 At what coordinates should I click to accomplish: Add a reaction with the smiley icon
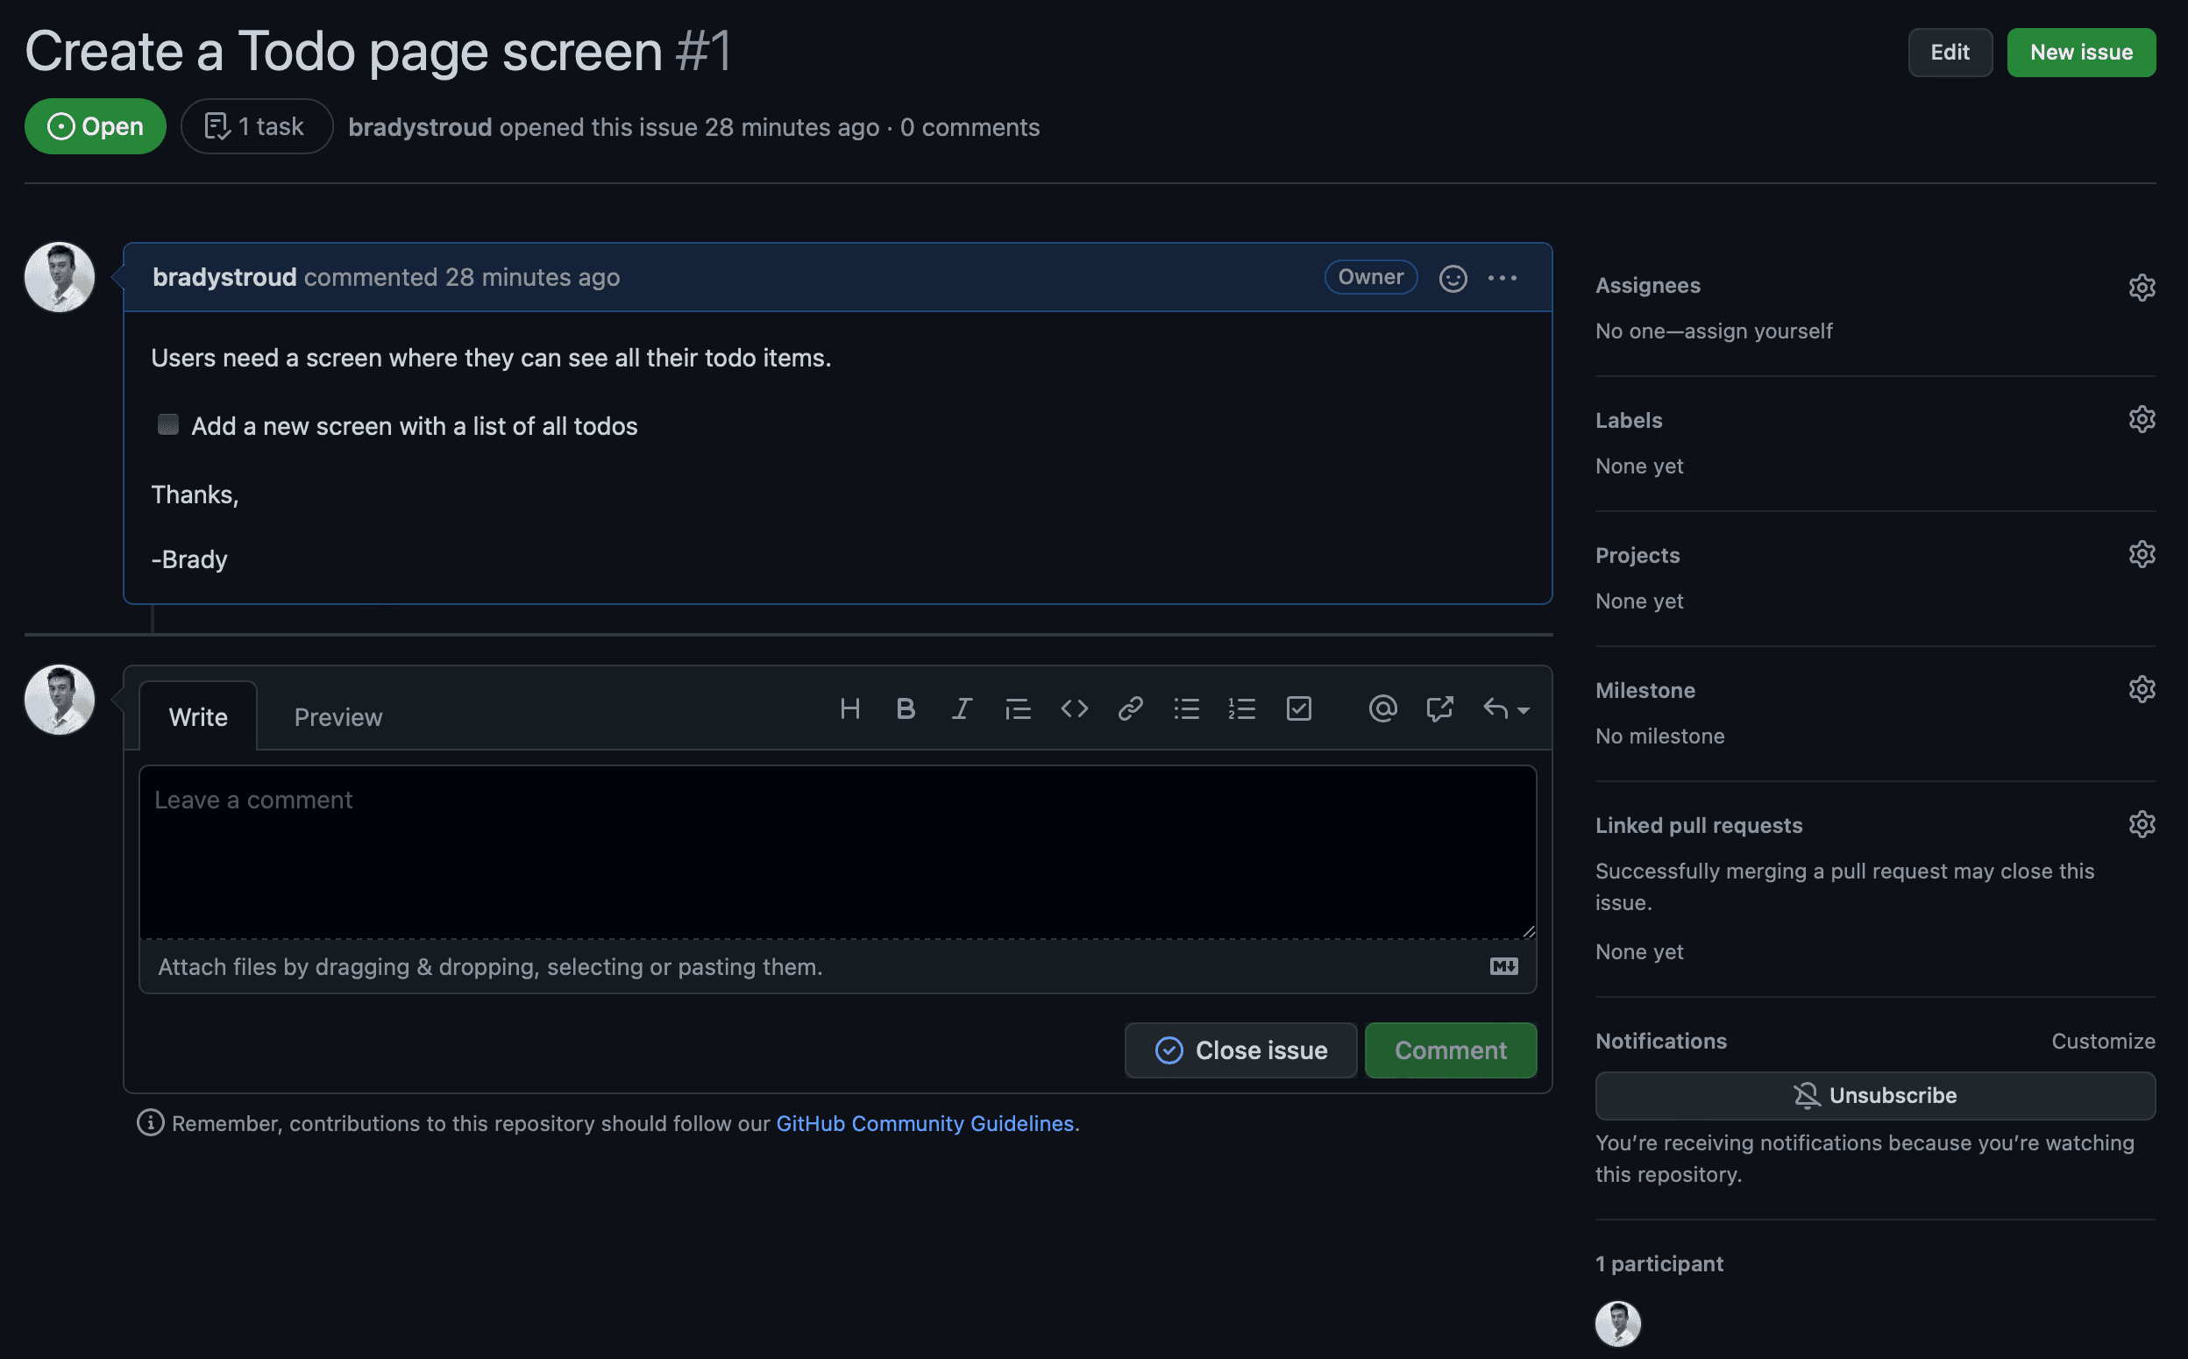(x=1452, y=278)
